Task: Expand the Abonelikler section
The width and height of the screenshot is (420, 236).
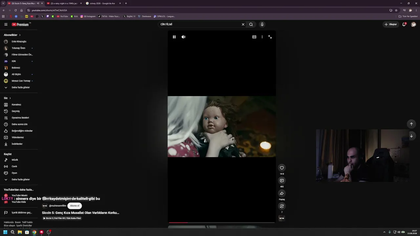Action: 12,35
